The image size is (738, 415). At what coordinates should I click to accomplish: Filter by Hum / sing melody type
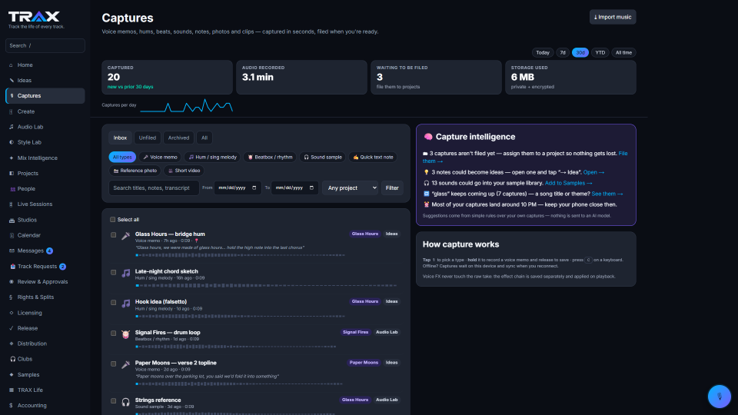[212, 157]
